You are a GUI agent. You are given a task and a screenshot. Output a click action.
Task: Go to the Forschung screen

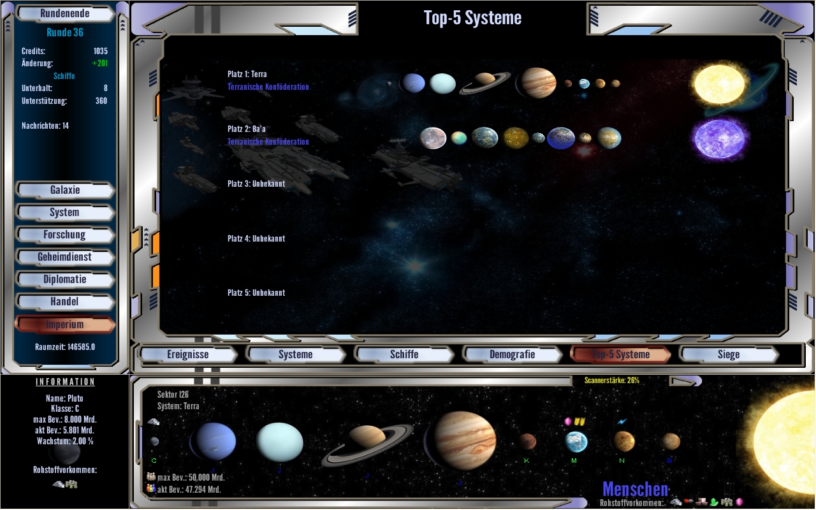coord(64,235)
